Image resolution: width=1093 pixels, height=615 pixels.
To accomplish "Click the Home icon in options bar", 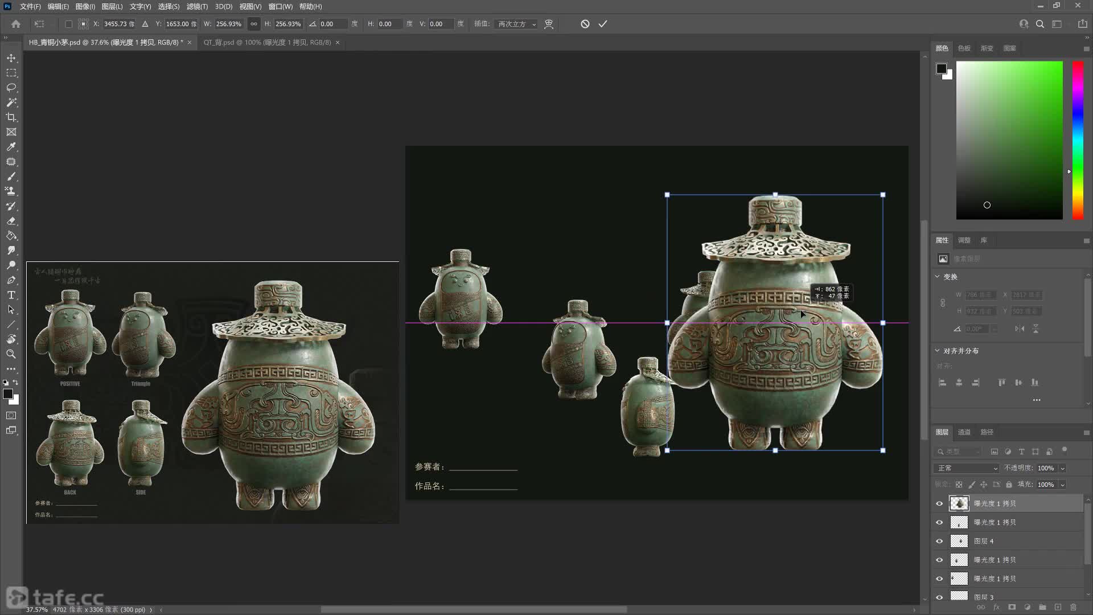I will click(16, 24).
